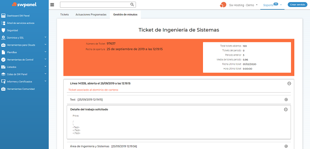
Task: Click the Plantillas document icon
Action: tap(3, 52)
